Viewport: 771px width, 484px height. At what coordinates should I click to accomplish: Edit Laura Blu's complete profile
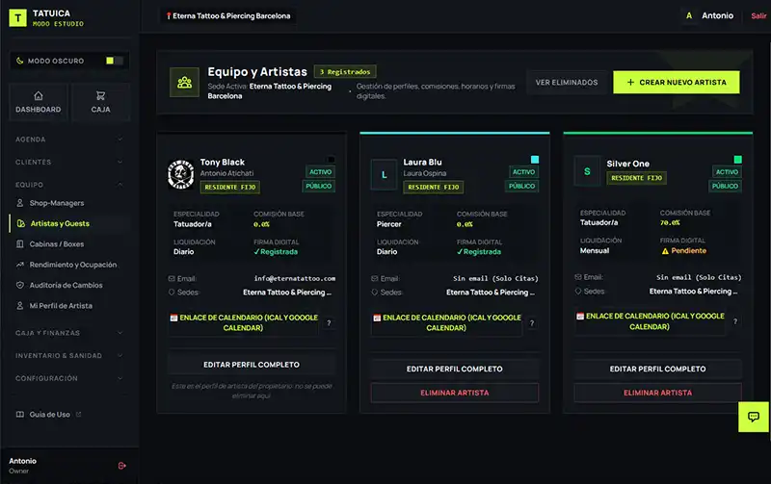click(454, 369)
